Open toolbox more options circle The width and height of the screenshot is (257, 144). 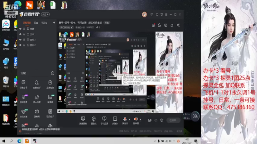pyautogui.click(x=52, y=73)
